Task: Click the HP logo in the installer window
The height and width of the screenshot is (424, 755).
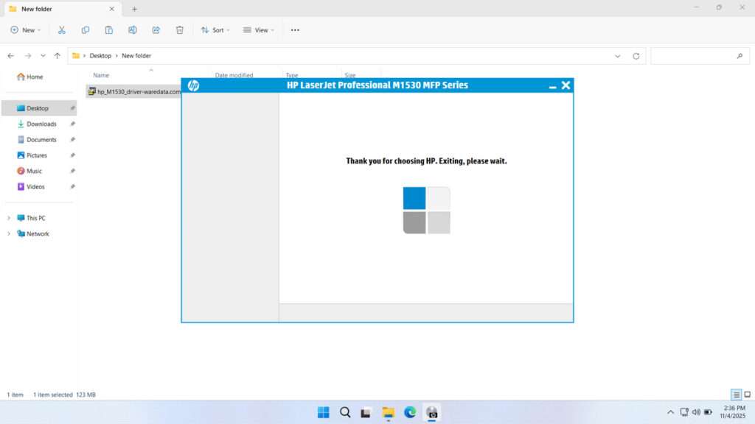Action: [192, 85]
